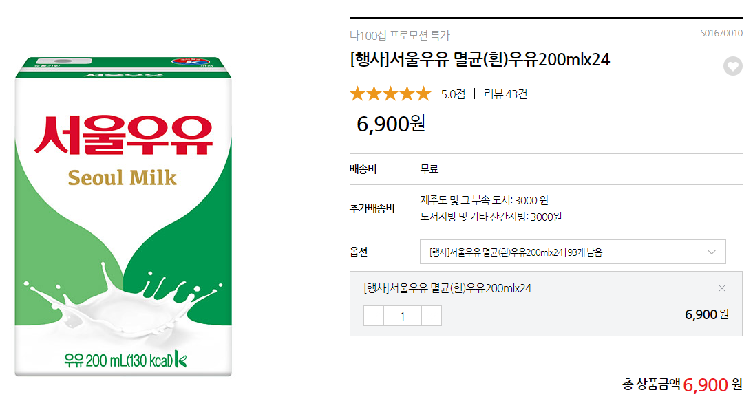This screenshot has width=753, height=401.
Task: Increase quantity with the plus button
Action: [432, 316]
